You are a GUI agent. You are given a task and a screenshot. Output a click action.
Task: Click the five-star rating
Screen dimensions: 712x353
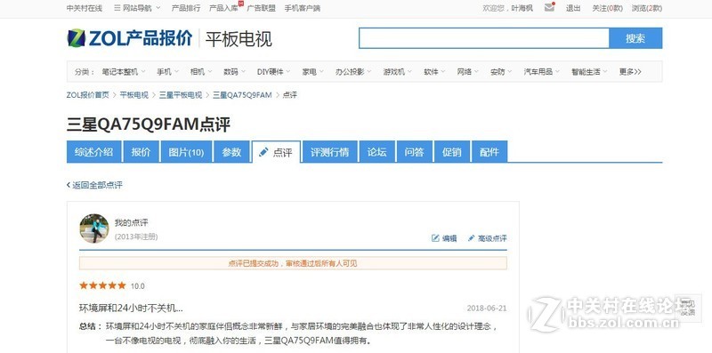102,285
